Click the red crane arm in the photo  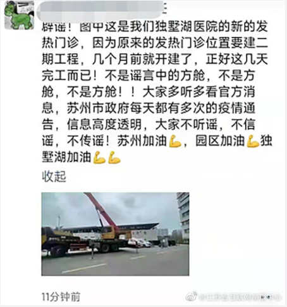click(x=102, y=210)
